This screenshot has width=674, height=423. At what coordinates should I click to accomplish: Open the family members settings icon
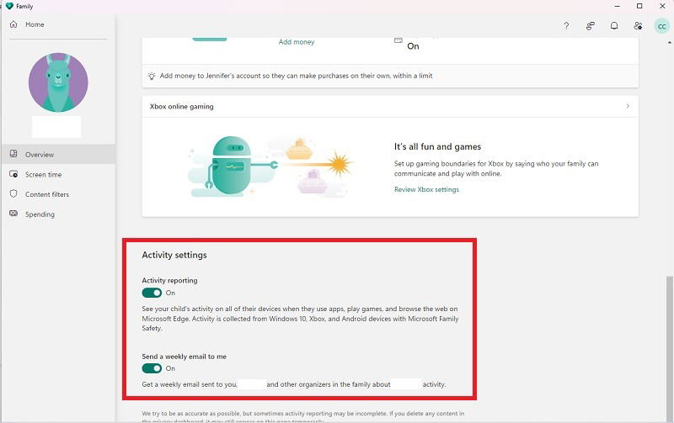[638, 26]
